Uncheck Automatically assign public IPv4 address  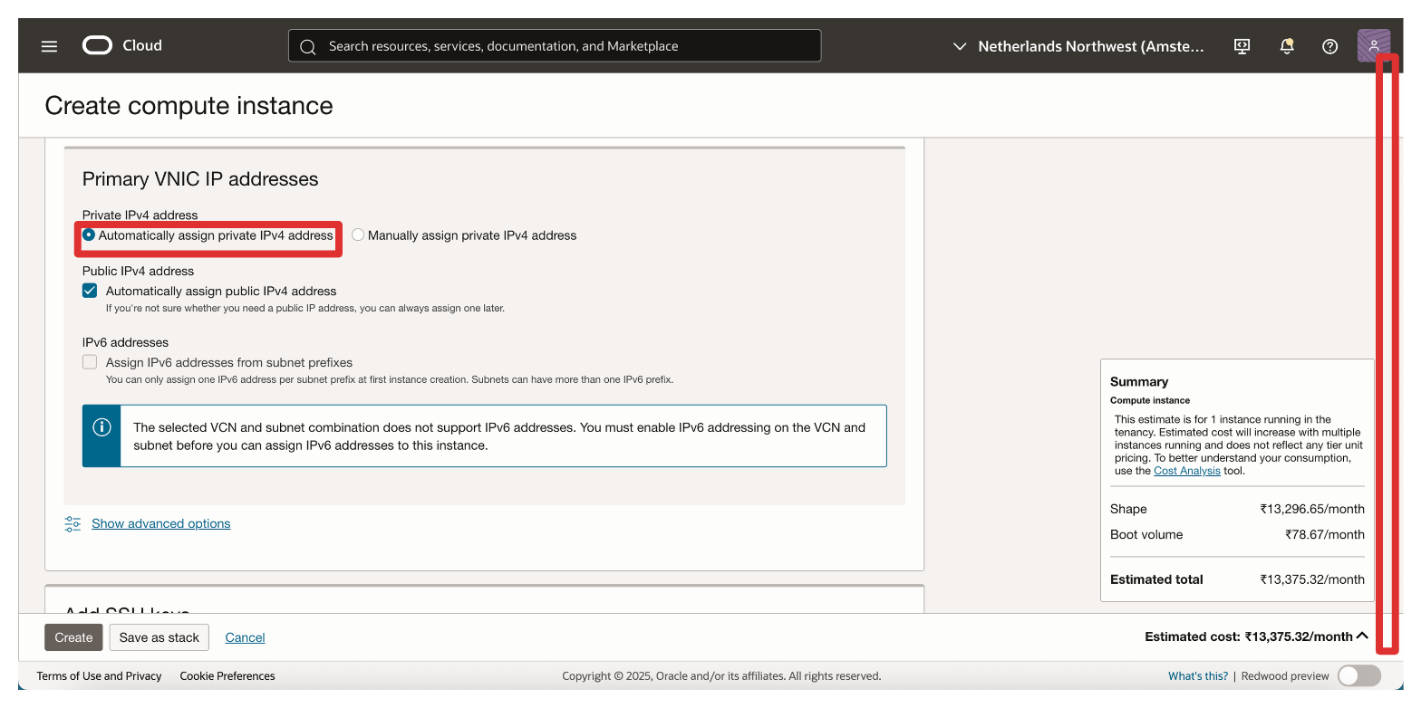[x=90, y=291]
